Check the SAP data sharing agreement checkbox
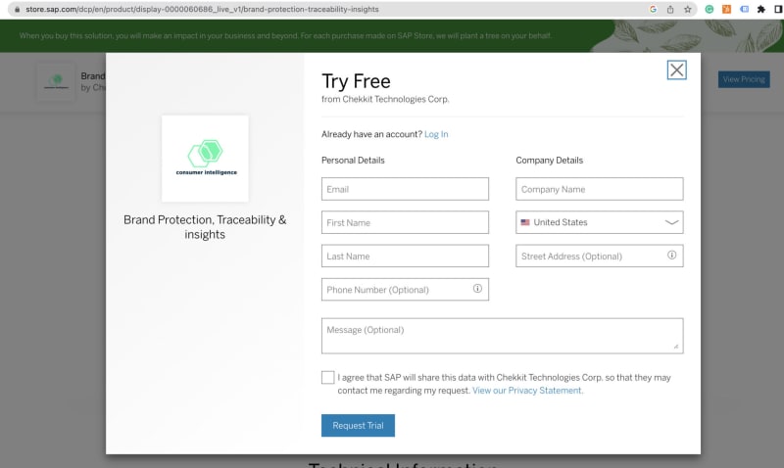This screenshot has height=468, width=784. pyautogui.click(x=328, y=378)
